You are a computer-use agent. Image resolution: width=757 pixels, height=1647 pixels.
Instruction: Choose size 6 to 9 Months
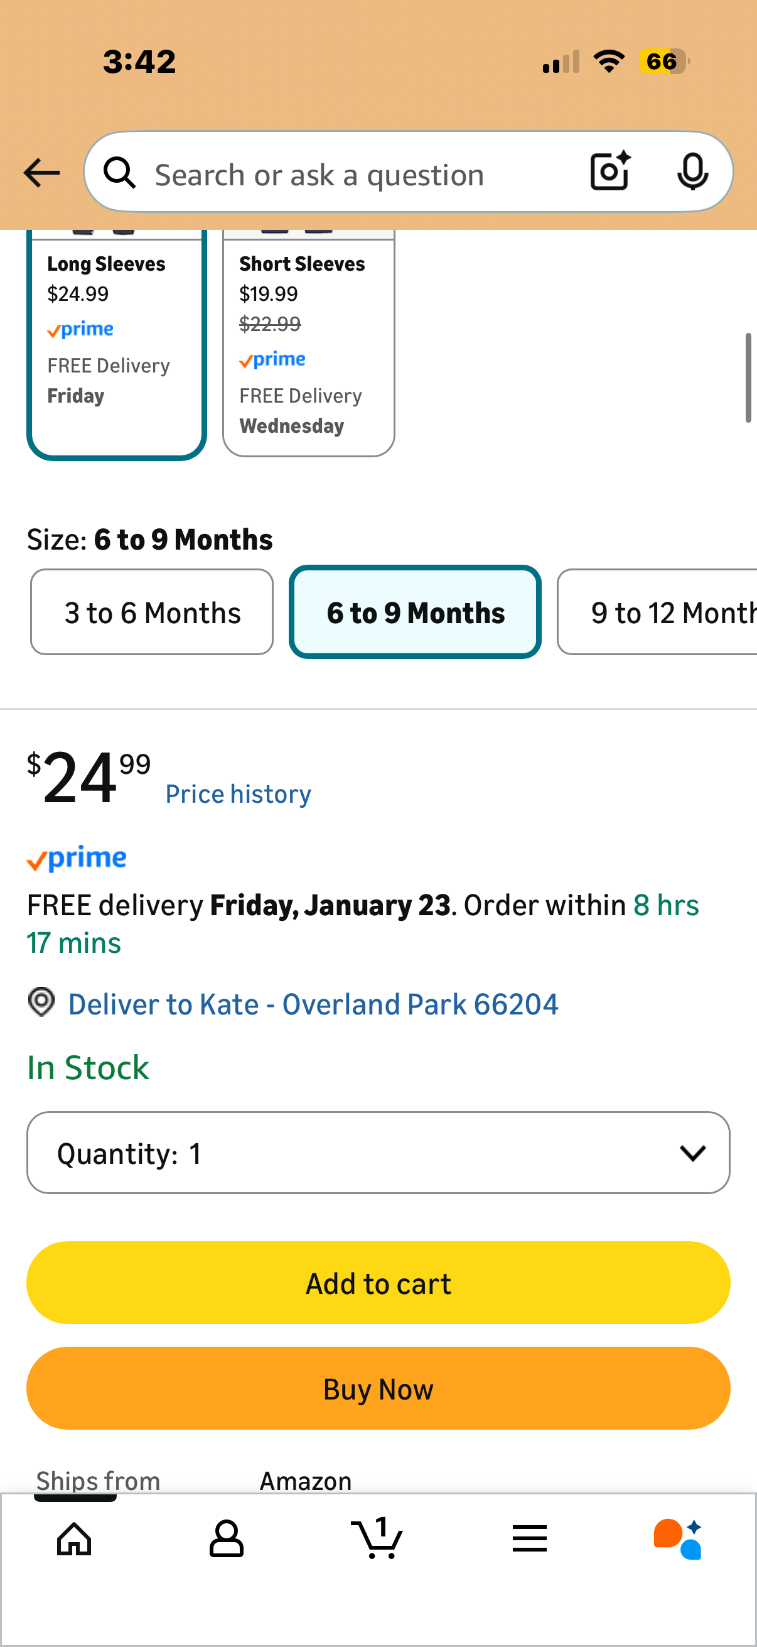416,612
